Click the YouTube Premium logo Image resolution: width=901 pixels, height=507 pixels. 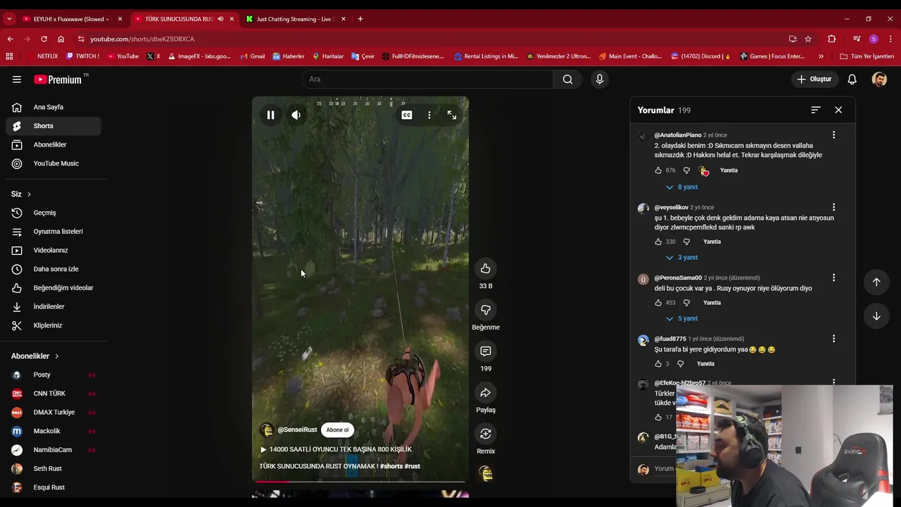click(59, 80)
